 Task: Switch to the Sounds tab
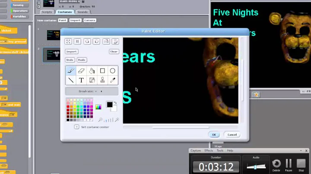click(83, 12)
